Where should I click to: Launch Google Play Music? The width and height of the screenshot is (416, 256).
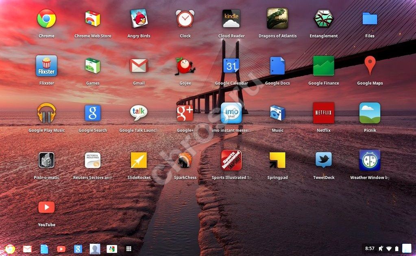click(x=46, y=113)
